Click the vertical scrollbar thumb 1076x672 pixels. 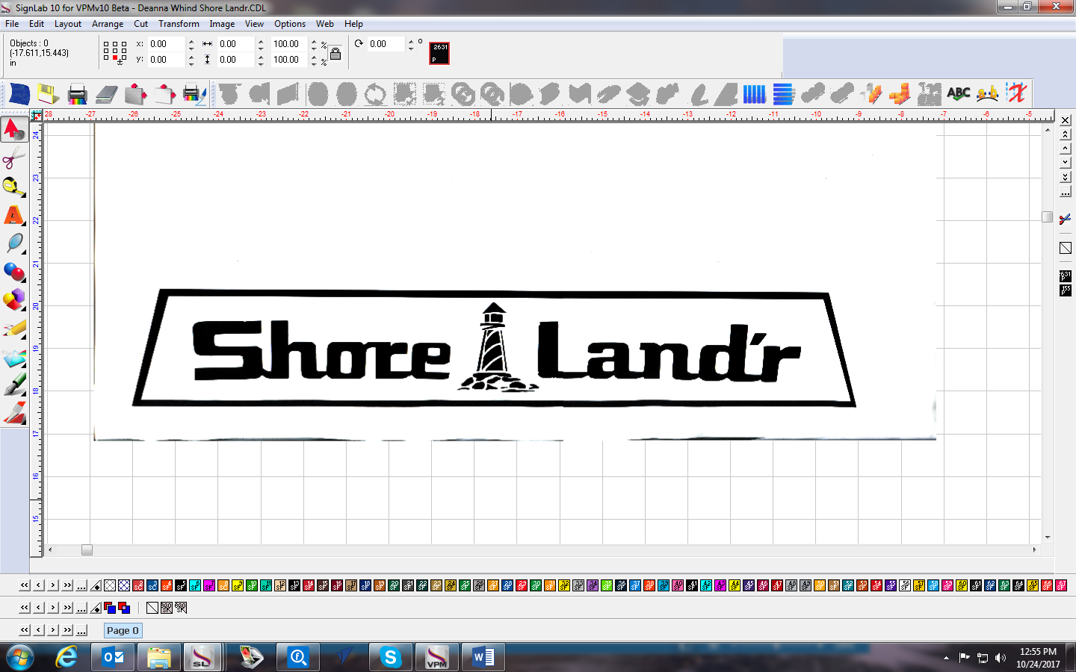click(x=1048, y=217)
